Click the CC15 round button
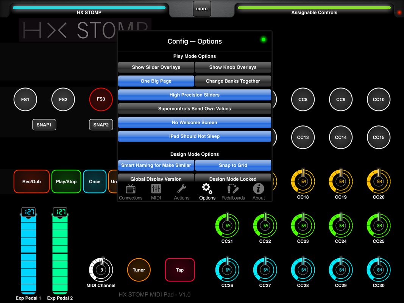The height and width of the screenshot is (303, 404). tap(379, 137)
